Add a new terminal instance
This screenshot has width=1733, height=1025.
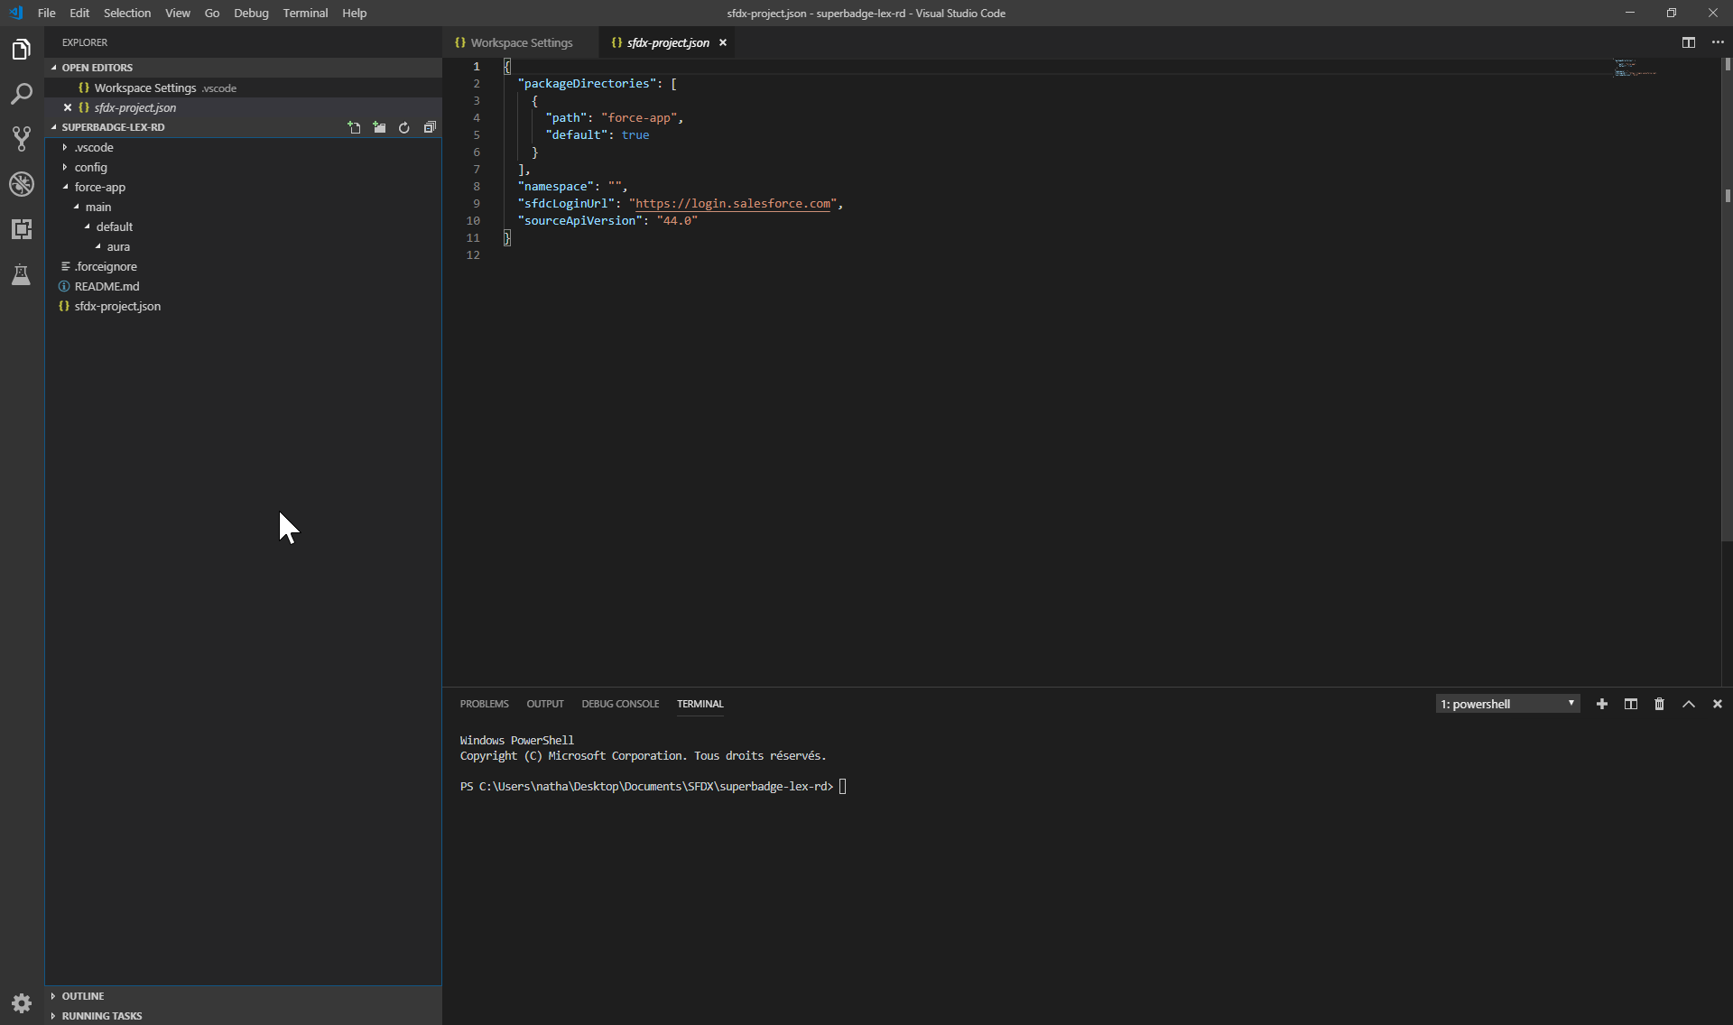point(1602,704)
